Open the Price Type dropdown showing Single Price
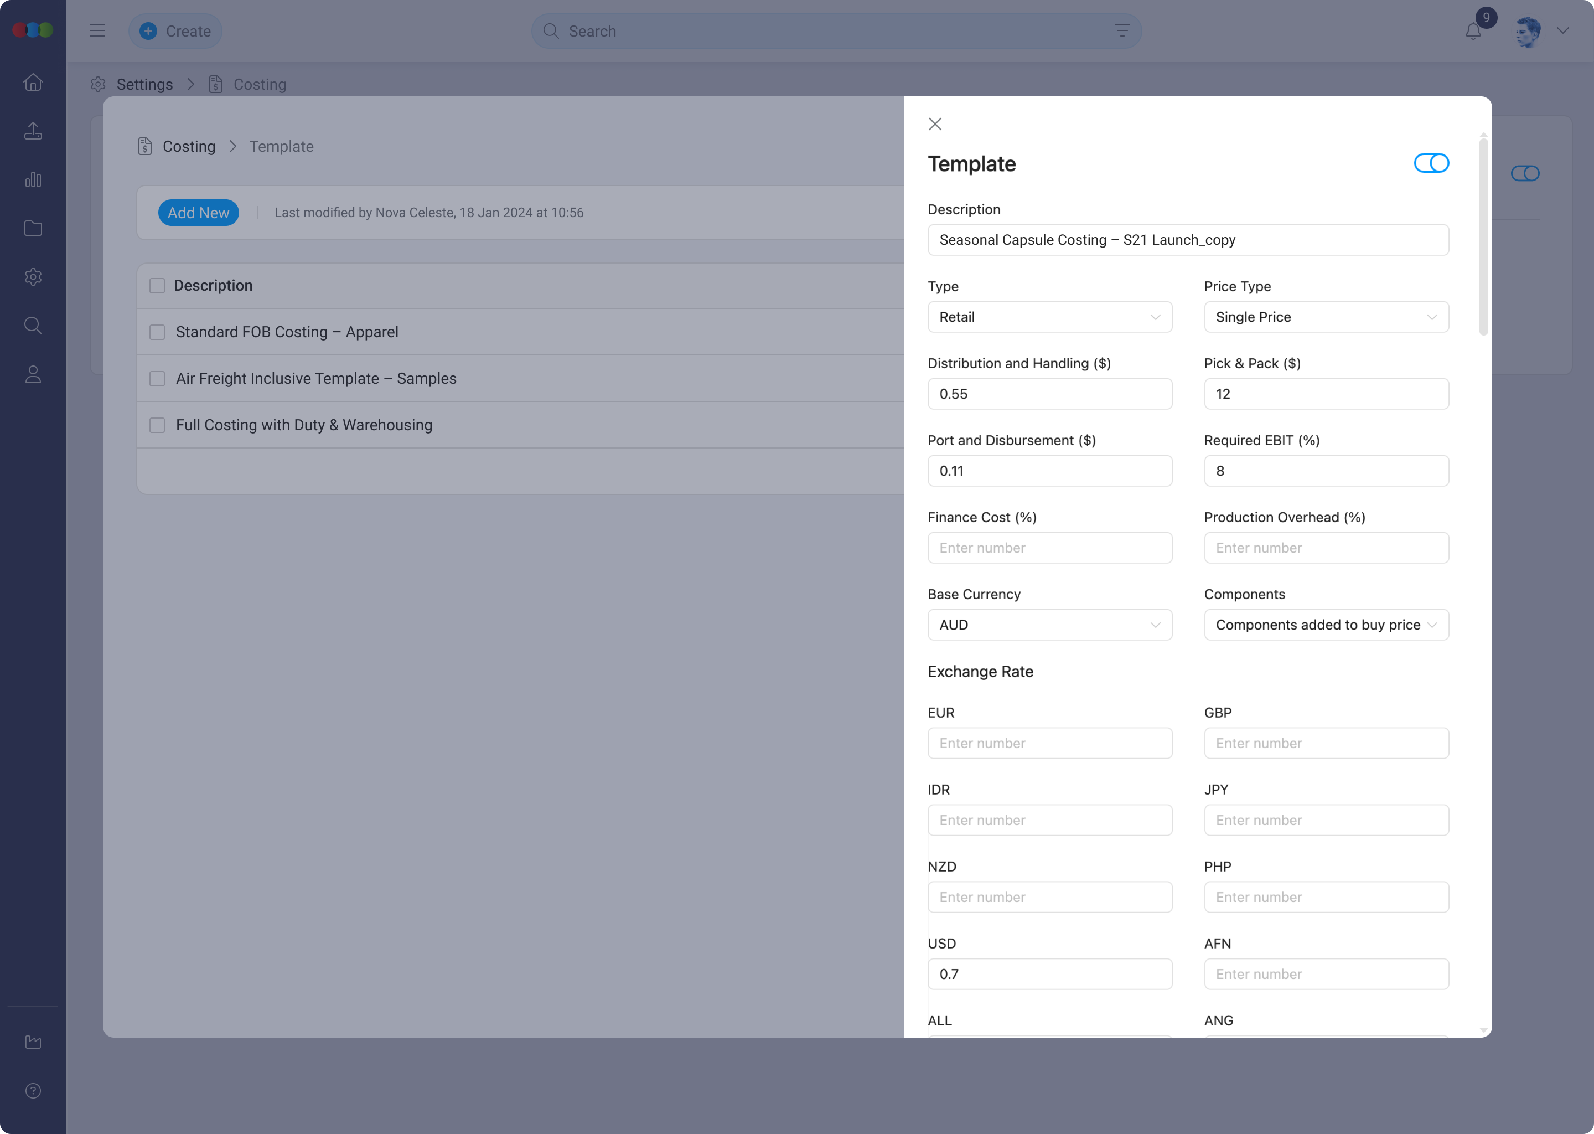Viewport: 1594px width, 1134px height. tap(1326, 317)
